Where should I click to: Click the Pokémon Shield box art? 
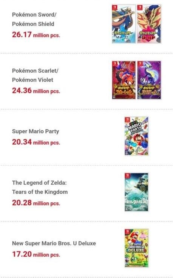pos(149,24)
